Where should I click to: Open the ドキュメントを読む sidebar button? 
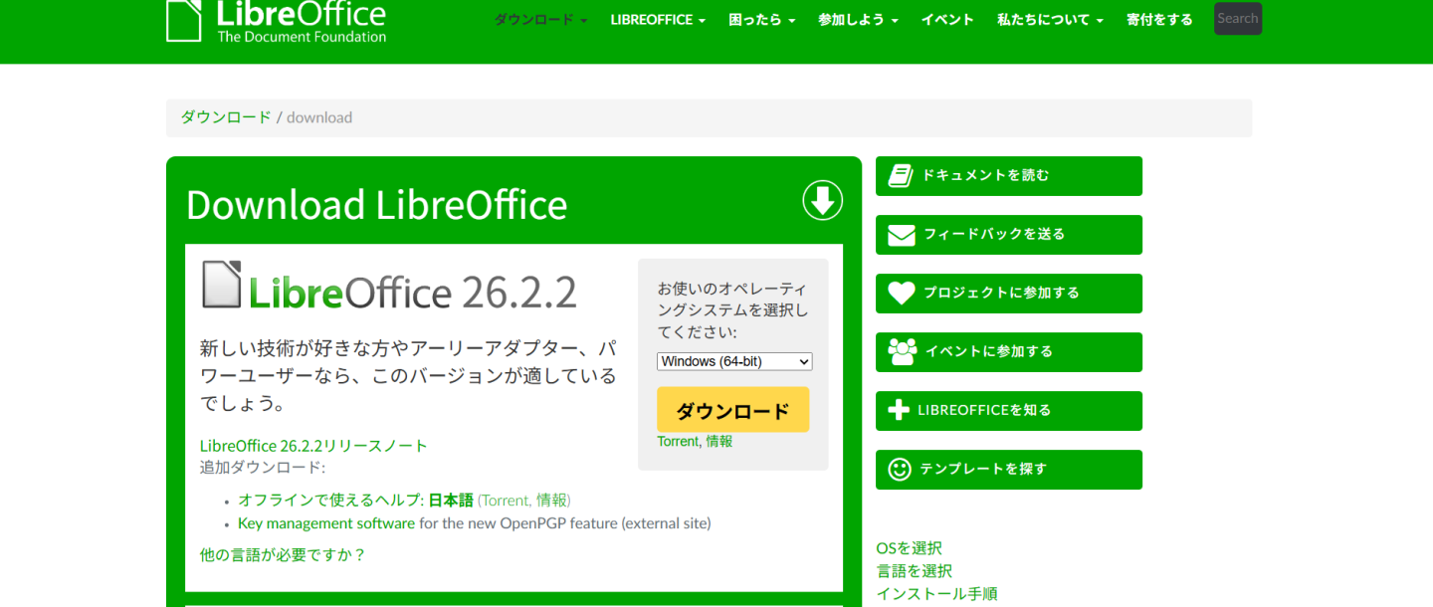1009,176
